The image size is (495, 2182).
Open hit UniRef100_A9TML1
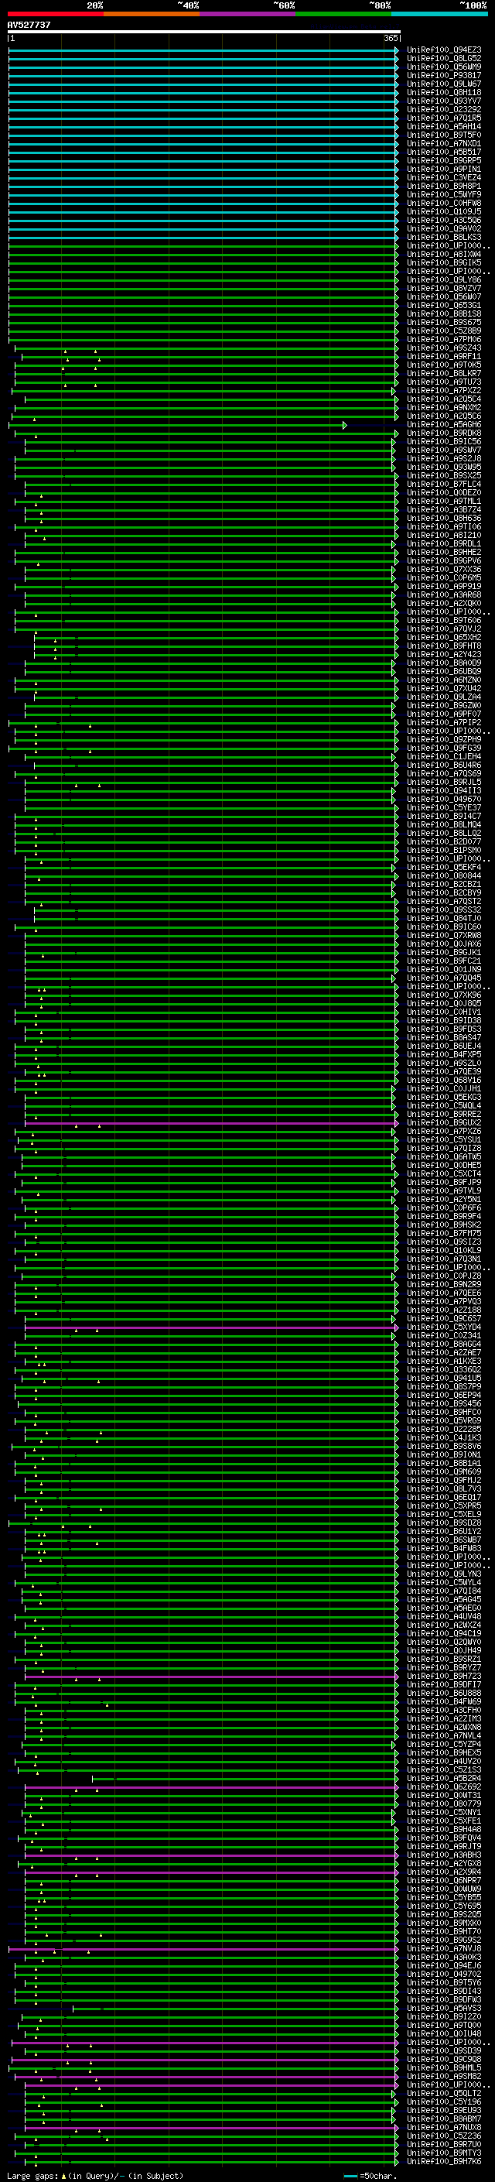pyautogui.click(x=444, y=502)
